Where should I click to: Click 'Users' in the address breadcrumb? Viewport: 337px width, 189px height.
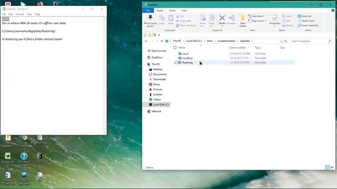coord(210,41)
